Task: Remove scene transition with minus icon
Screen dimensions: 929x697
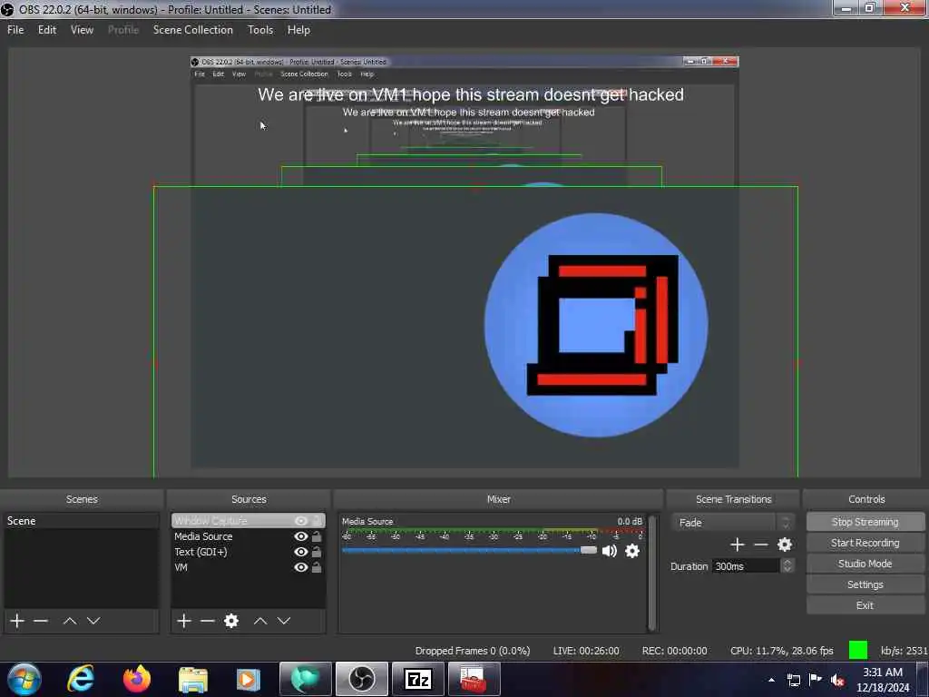Action: pyautogui.click(x=761, y=545)
